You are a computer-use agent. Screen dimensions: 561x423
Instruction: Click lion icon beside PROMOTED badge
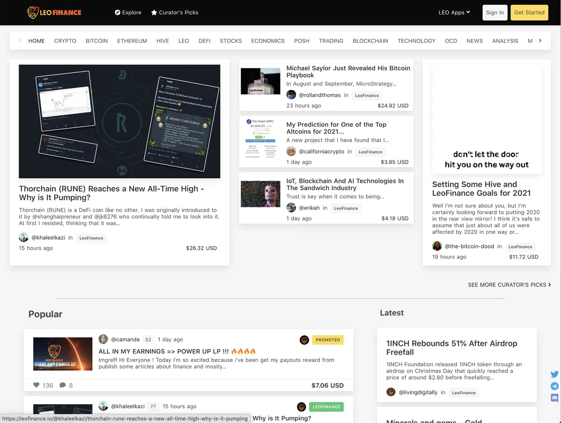(304, 340)
